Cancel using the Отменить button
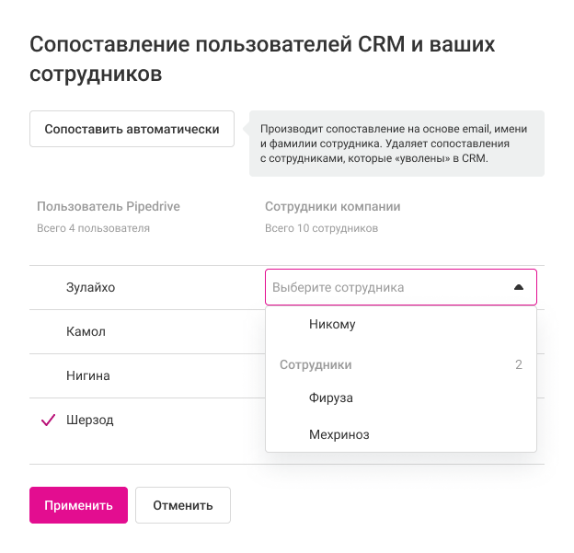Viewport: 574px width, 553px height. tap(182, 505)
